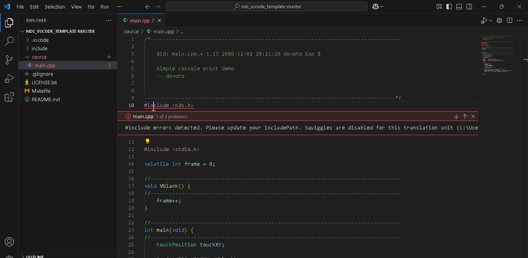Open Customize Layout icon
528x258 pixels.
(439, 7)
